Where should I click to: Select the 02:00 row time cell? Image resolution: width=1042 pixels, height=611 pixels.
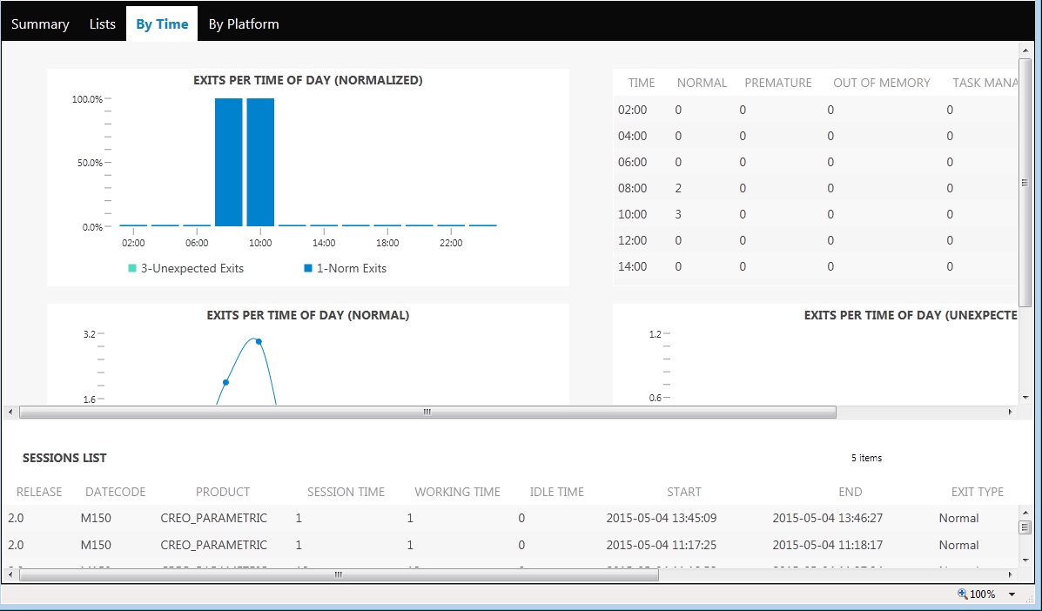pos(632,110)
